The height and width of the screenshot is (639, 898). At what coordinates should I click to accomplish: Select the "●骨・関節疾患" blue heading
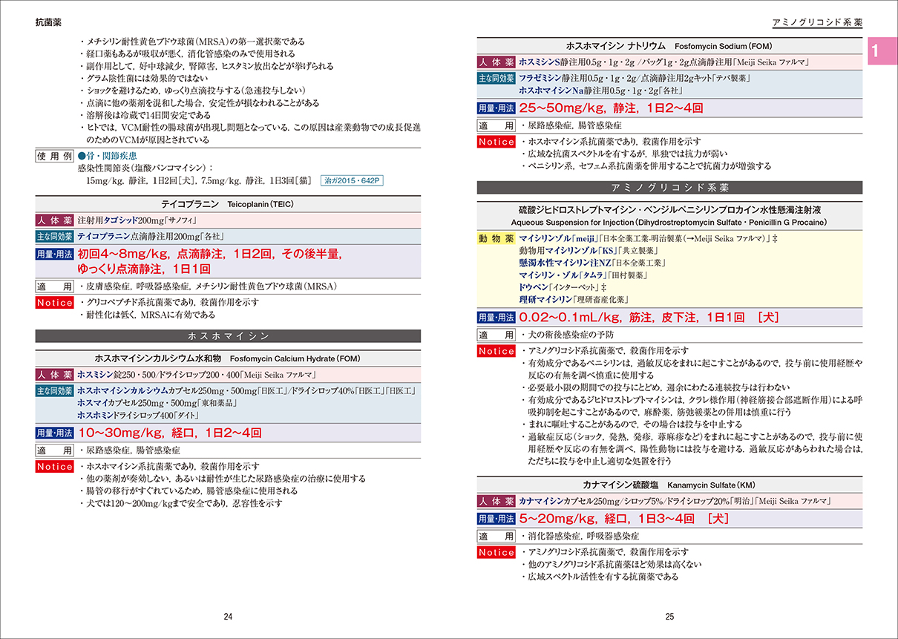click(x=106, y=157)
